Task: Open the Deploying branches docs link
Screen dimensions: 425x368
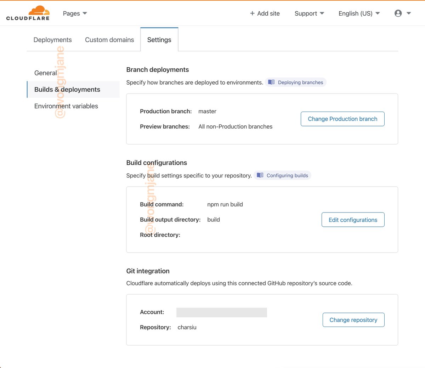Action: (x=296, y=82)
